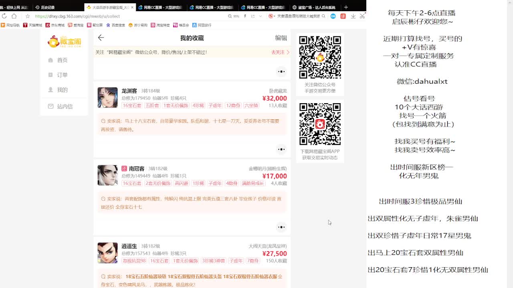Click the ¥27,500 price
This screenshot has height=288, width=513.
(x=275, y=254)
